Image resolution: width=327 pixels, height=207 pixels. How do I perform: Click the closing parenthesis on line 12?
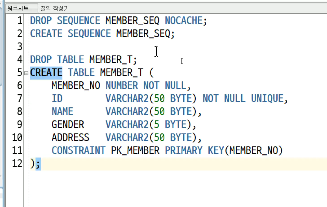(x=32, y=164)
